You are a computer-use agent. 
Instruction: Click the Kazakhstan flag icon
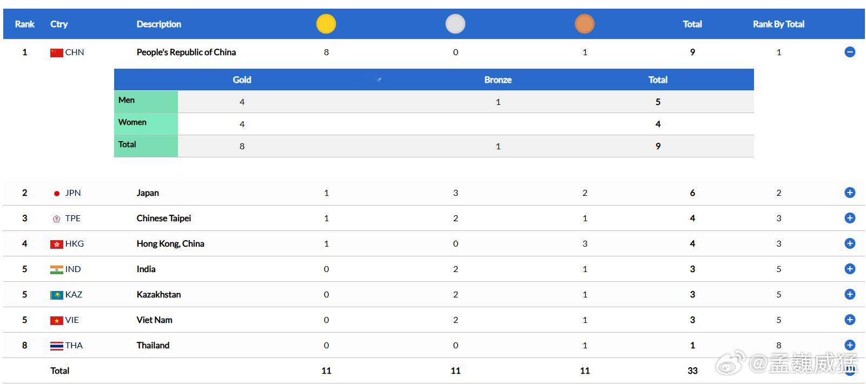click(57, 295)
